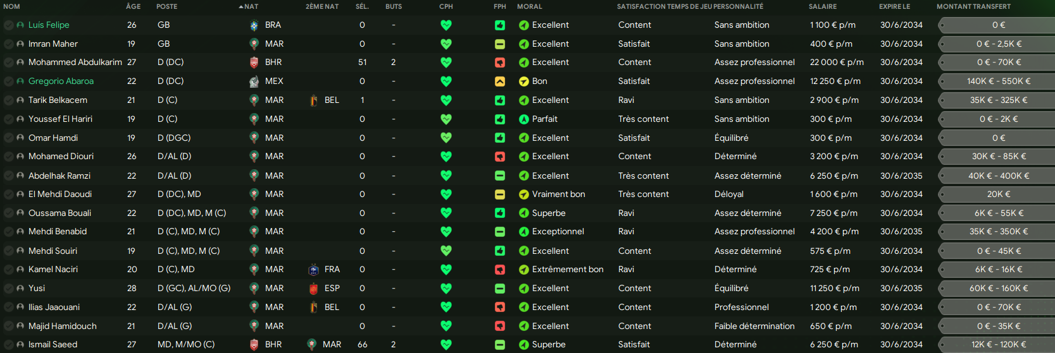Click Luís Felipe's player profile icon
The height and width of the screenshot is (353, 1055).
click(20, 25)
